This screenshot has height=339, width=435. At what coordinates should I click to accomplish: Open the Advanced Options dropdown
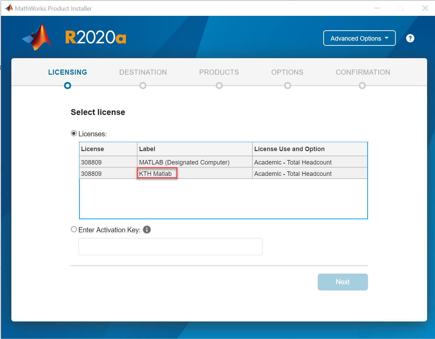(x=359, y=38)
